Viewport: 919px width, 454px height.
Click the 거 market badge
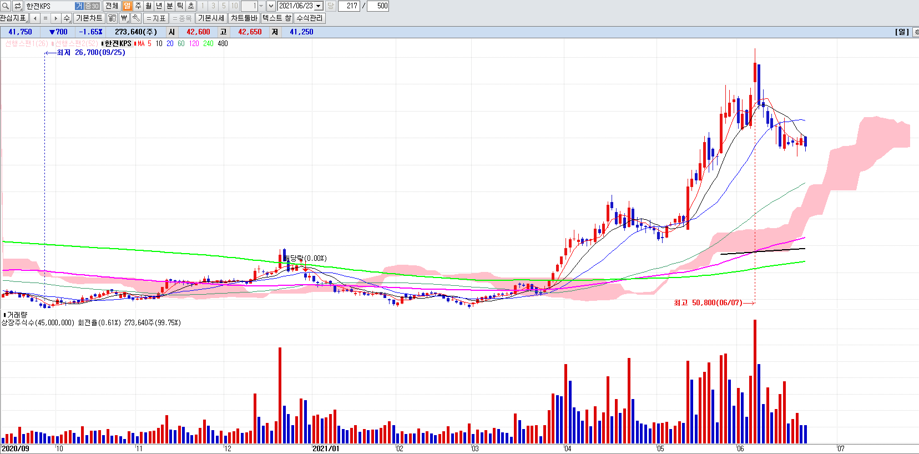point(79,6)
